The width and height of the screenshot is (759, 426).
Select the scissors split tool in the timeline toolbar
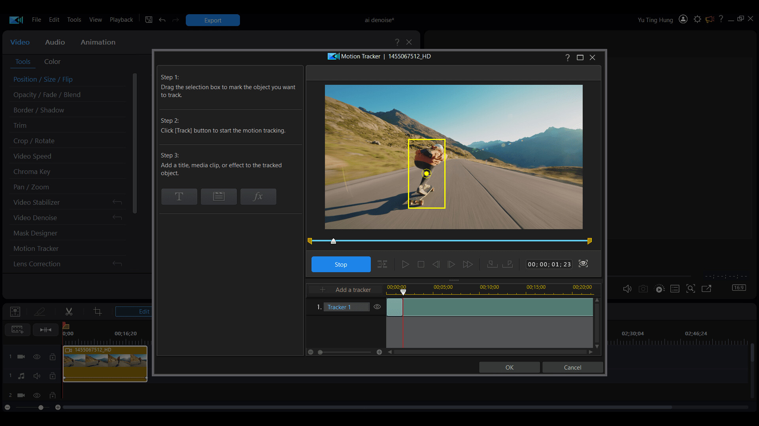coord(69,312)
